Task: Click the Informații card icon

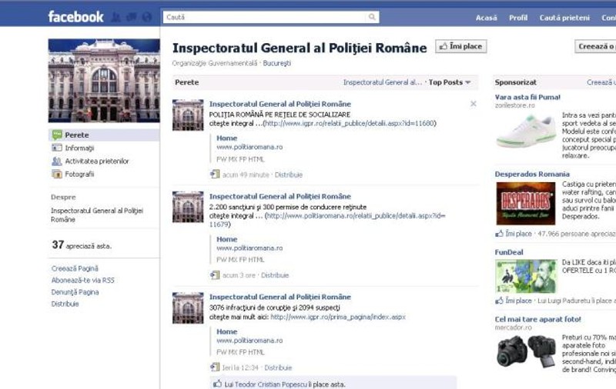Action: (57, 148)
